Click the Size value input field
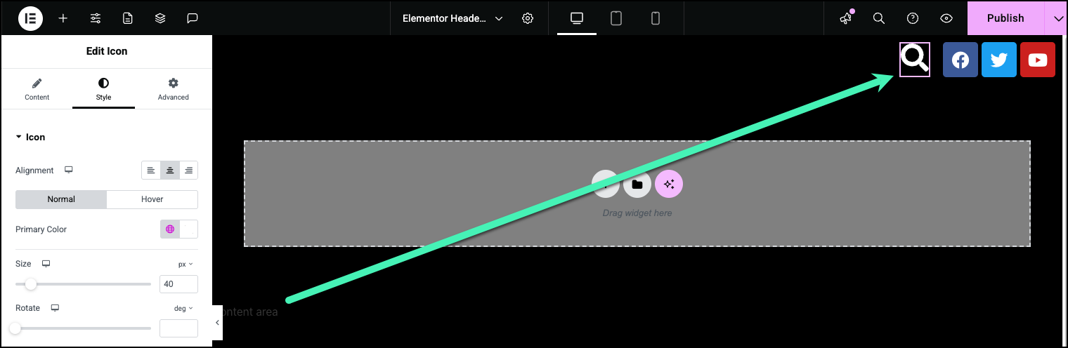1068x348 pixels. tap(178, 284)
